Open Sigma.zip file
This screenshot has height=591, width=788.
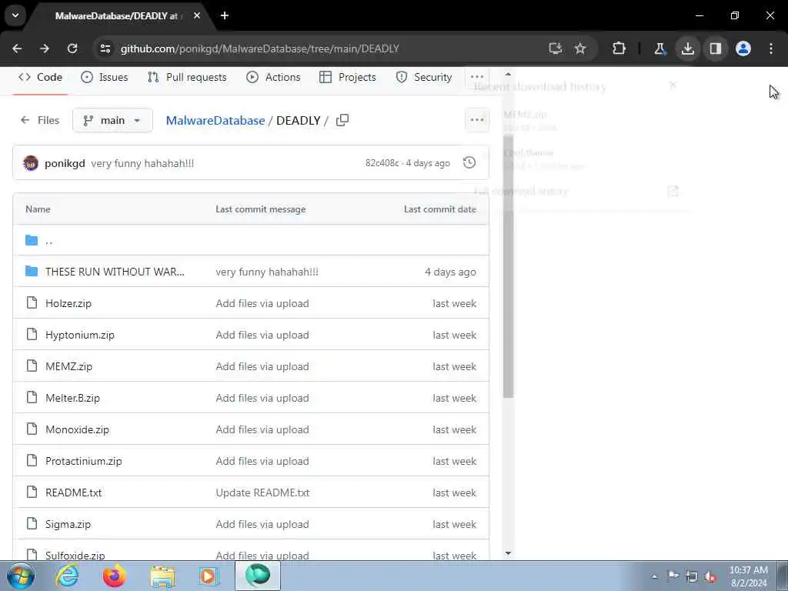click(x=68, y=524)
